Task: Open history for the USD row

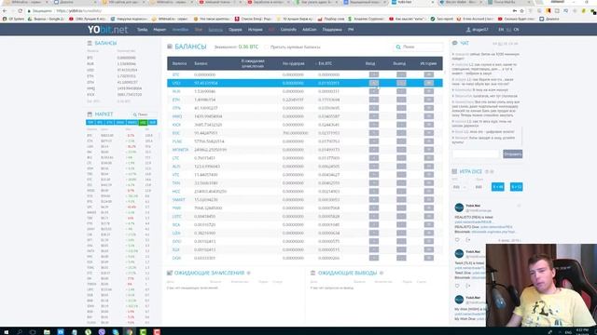Action: coord(429,83)
